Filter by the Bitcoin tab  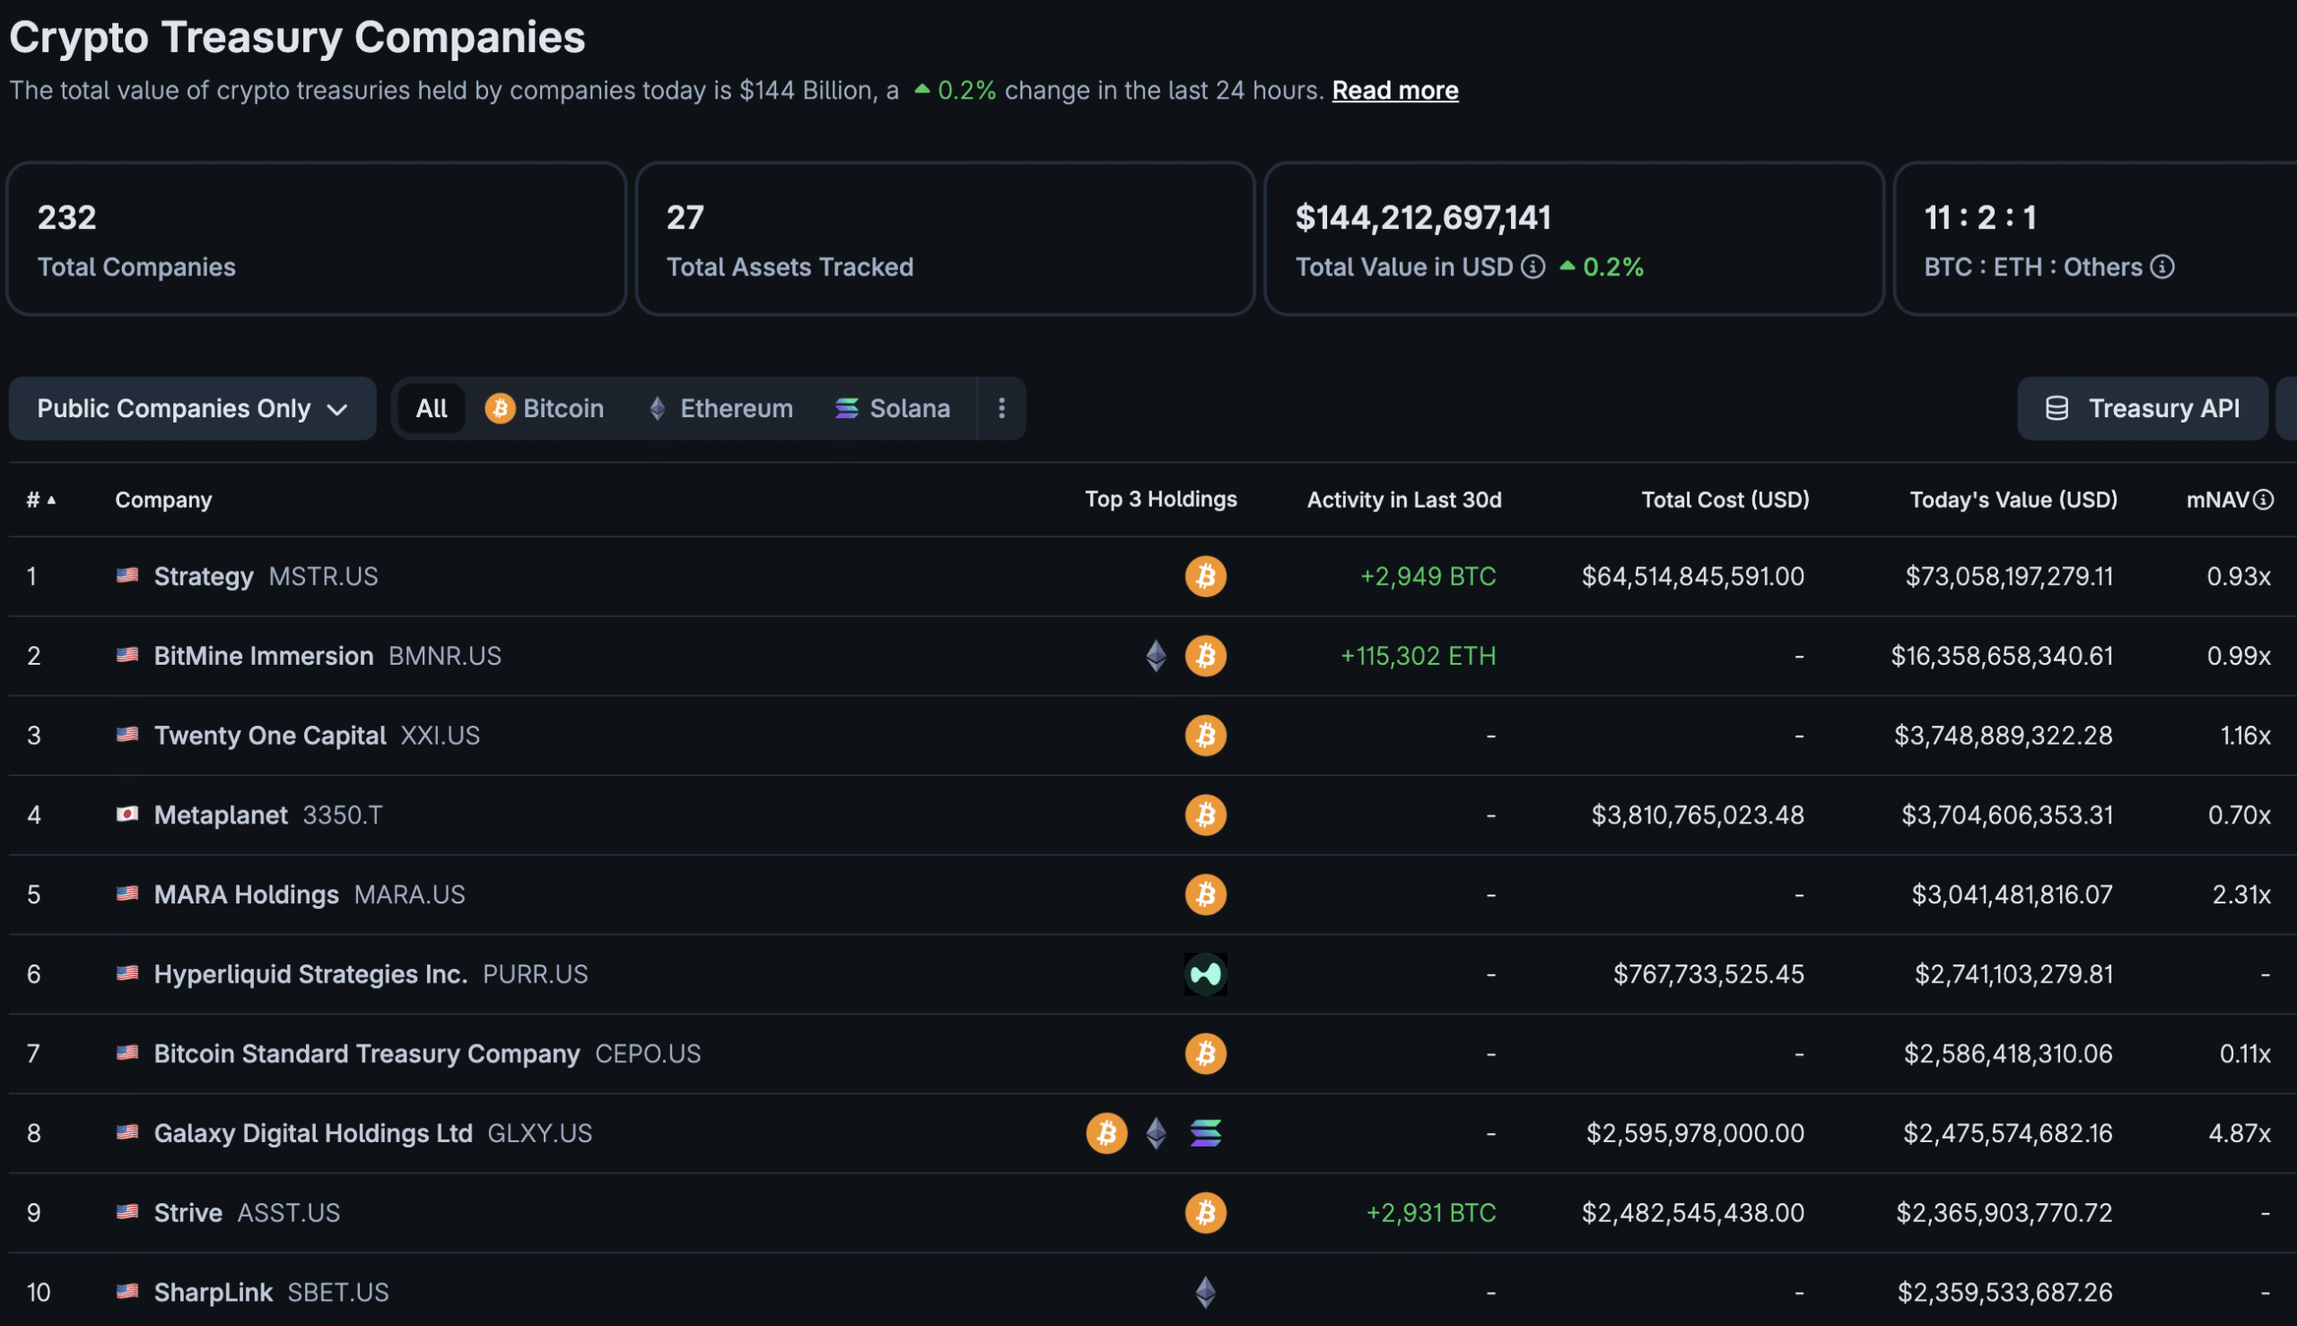545,408
